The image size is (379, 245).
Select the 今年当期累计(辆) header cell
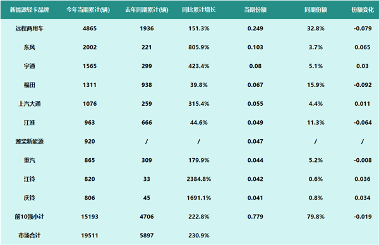click(x=88, y=9)
